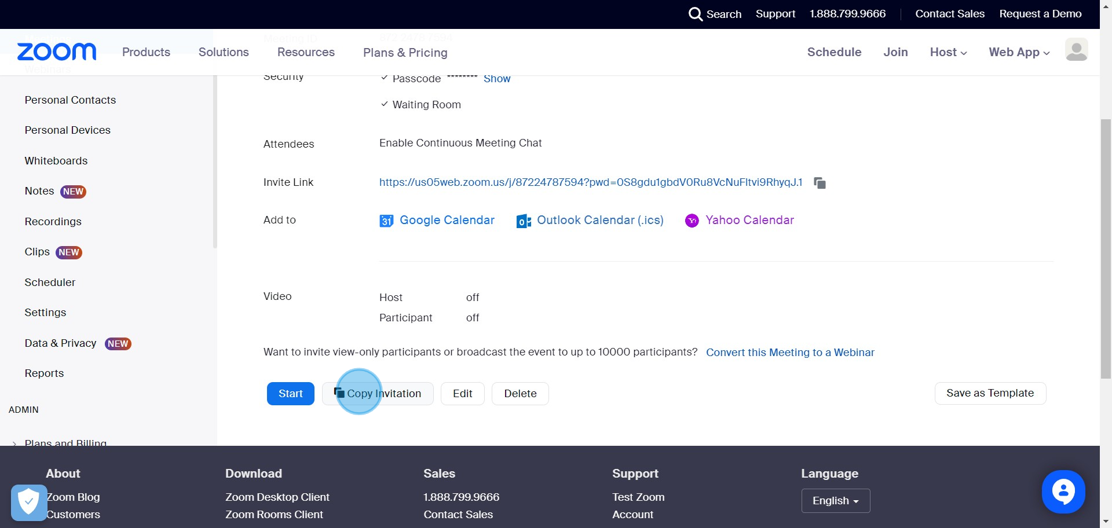
Task: Convert this Meeting to a Webinar
Action: 790,353
